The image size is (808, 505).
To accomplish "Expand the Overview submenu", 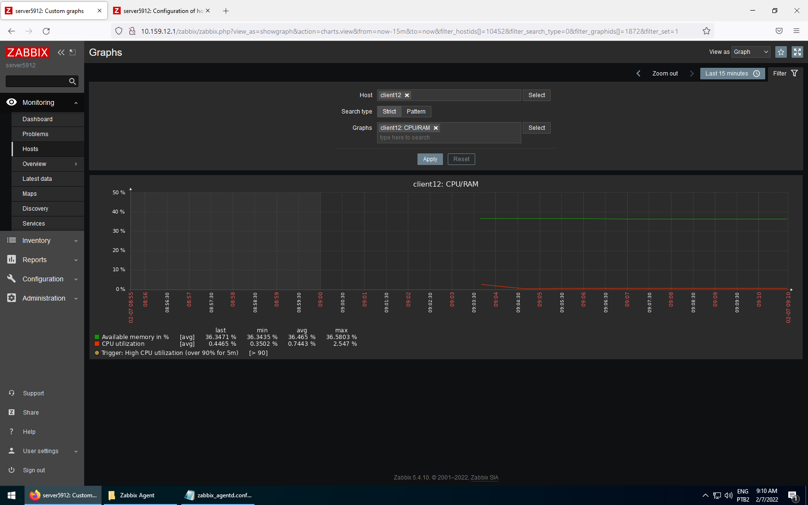I will click(34, 164).
